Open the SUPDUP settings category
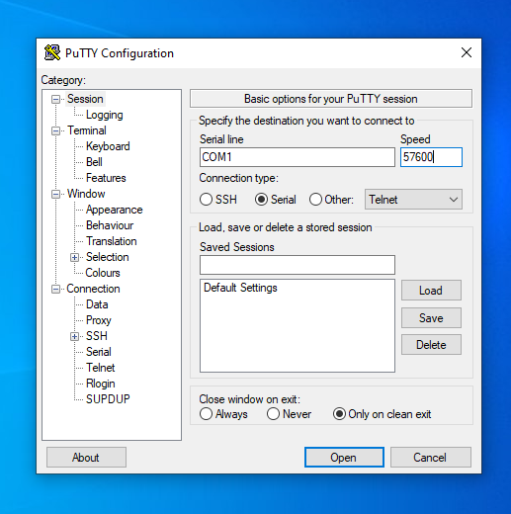The height and width of the screenshot is (514, 511). (108, 399)
